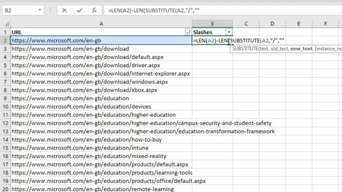Click the education/products/default.aspx URL cell
Image resolution: width=342 pixels, height=192 pixels.
click(x=101, y=164)
